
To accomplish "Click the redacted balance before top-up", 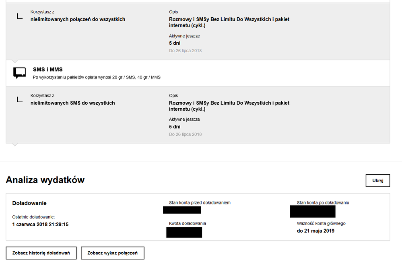I will click(x=182, y=210).
